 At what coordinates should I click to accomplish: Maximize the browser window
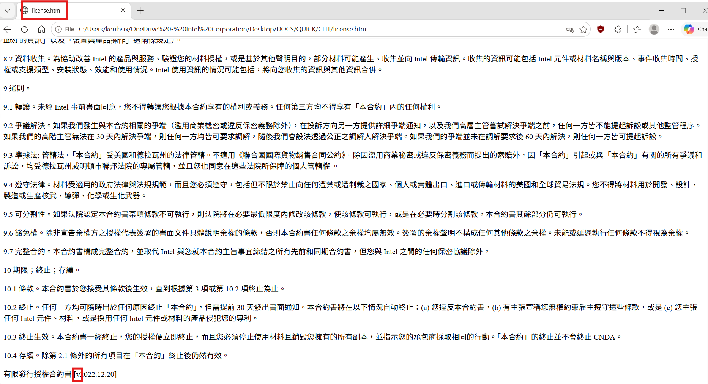click(x=683, y=11)
